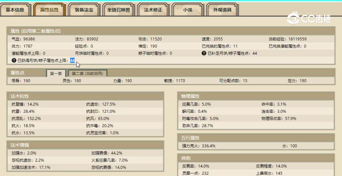Click 当前经验：18119559 text
Screen dimensions: 342x176
tap(288, 39)
